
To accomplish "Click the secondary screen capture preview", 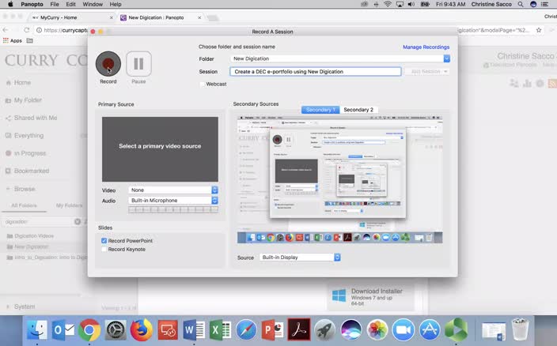I will [x=340, y=179].
